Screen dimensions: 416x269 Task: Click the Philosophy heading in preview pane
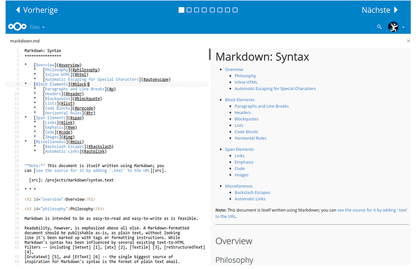click(x=235, y=260)
